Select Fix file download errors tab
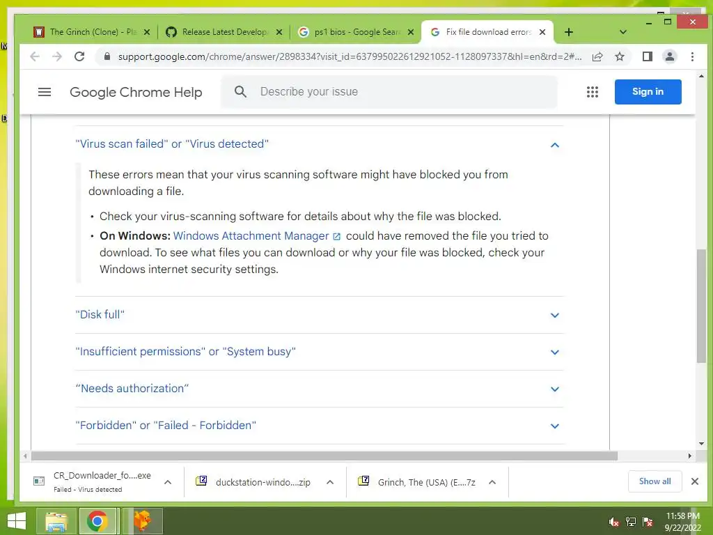The image size is (713, 535). click(x=487, y=32)
